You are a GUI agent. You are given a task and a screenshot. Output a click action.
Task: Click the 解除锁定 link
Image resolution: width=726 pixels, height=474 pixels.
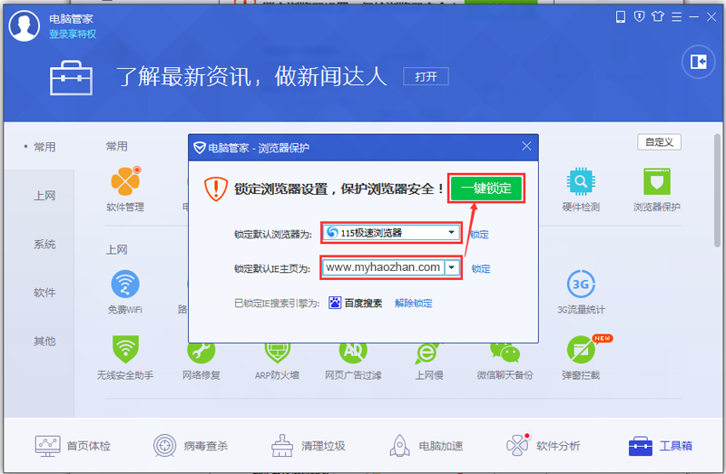pyautogui.click(x=414, y=304)
